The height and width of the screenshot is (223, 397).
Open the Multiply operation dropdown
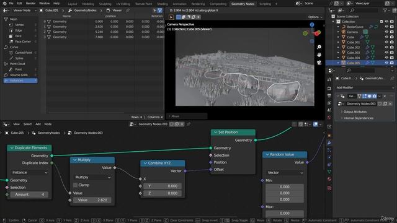(92, 177)
